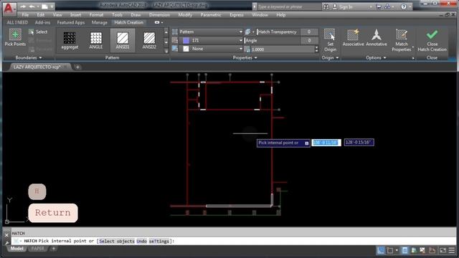Toggle the Associative hatch option
This screenshot has height=258, width=459.
[353, 38]
